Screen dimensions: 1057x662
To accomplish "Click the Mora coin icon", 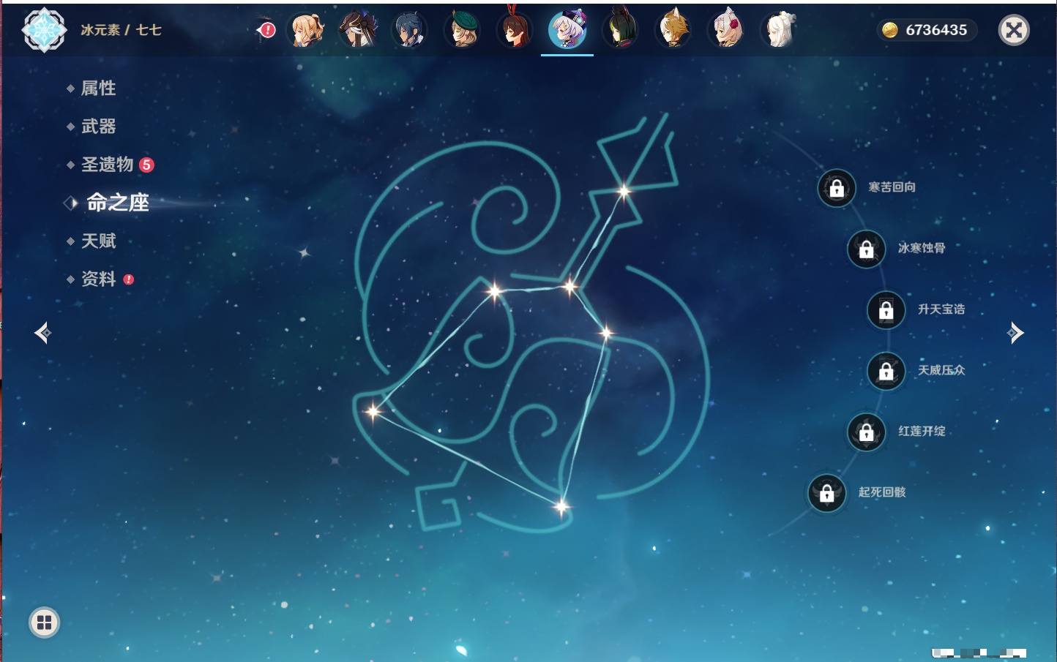I will 890,30.
